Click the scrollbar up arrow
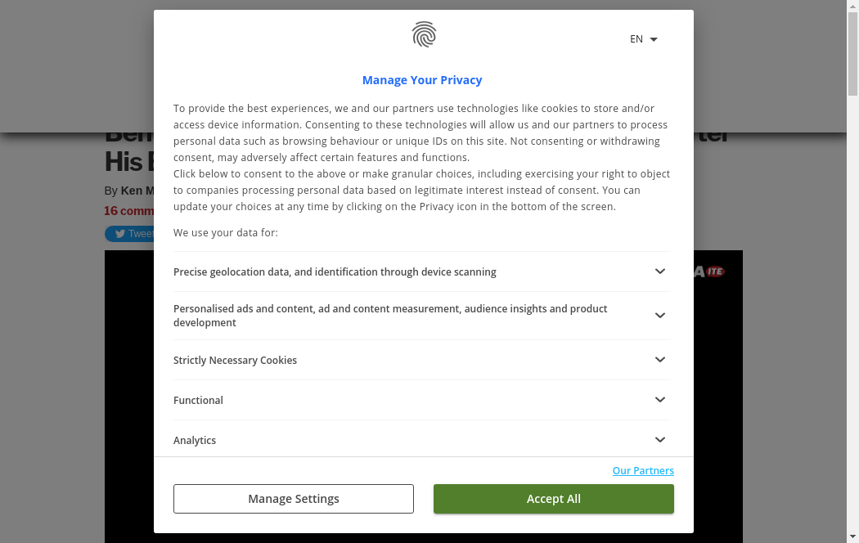 coord(852,6)
